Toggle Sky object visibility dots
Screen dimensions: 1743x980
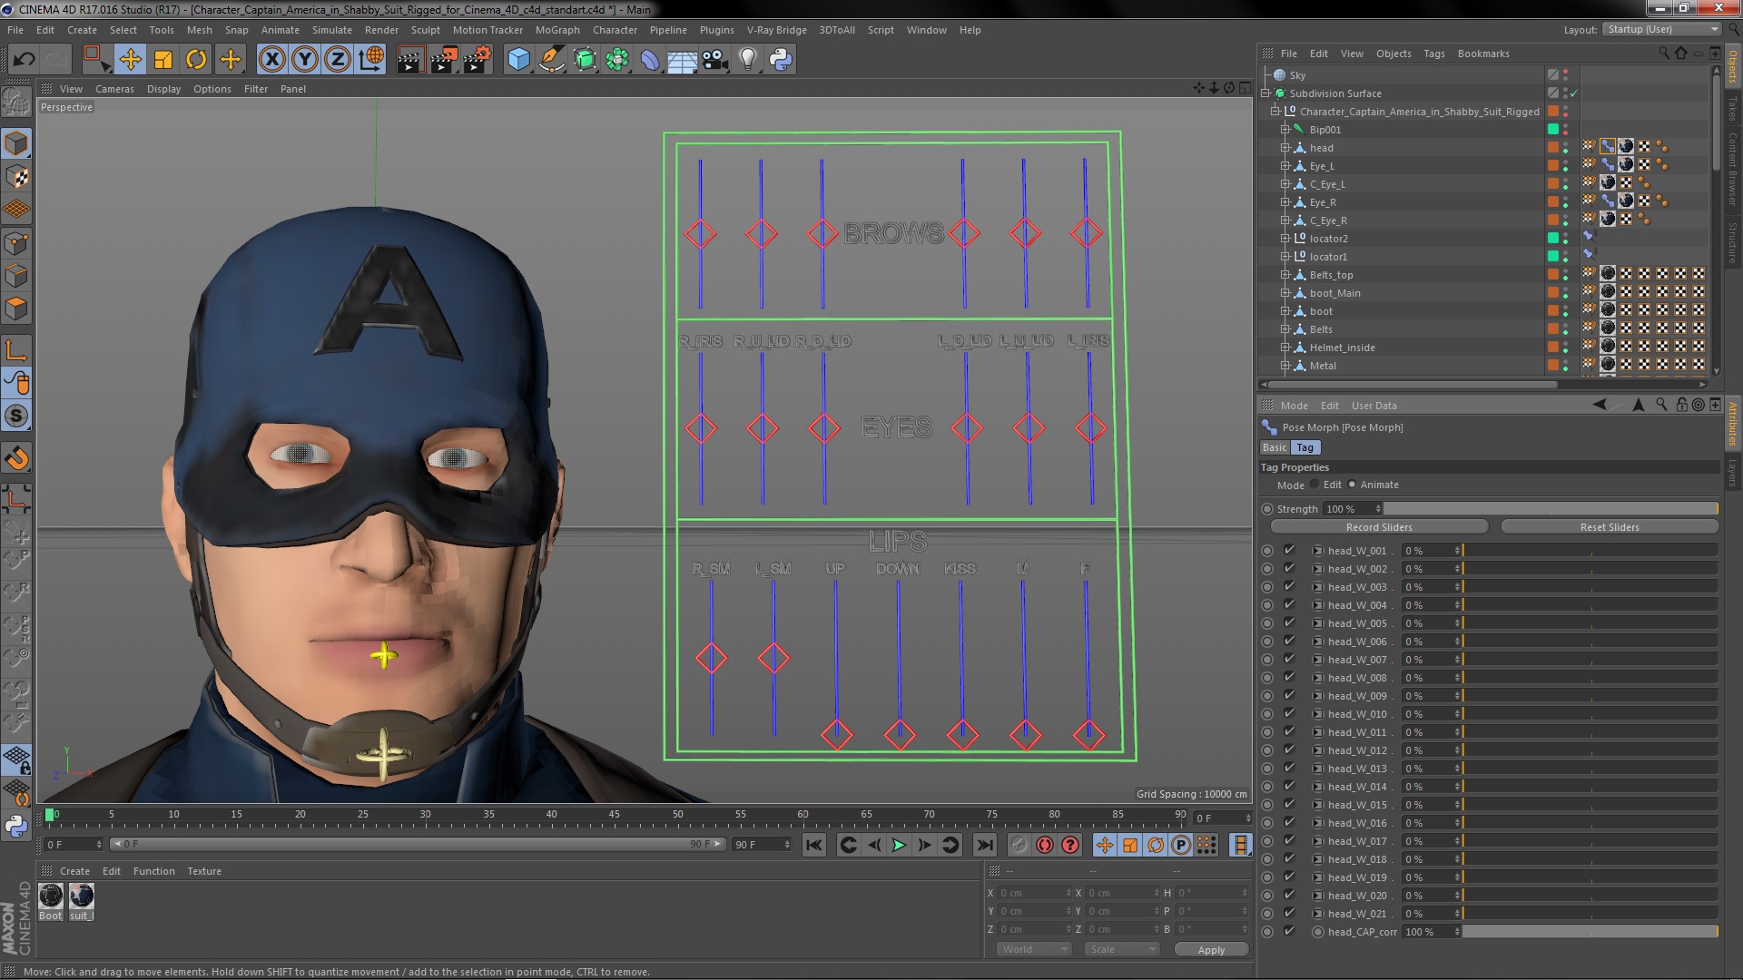(1566, 75)
